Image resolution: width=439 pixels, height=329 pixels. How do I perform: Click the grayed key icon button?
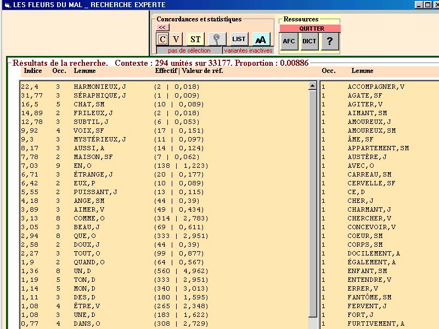coord(217,39)
